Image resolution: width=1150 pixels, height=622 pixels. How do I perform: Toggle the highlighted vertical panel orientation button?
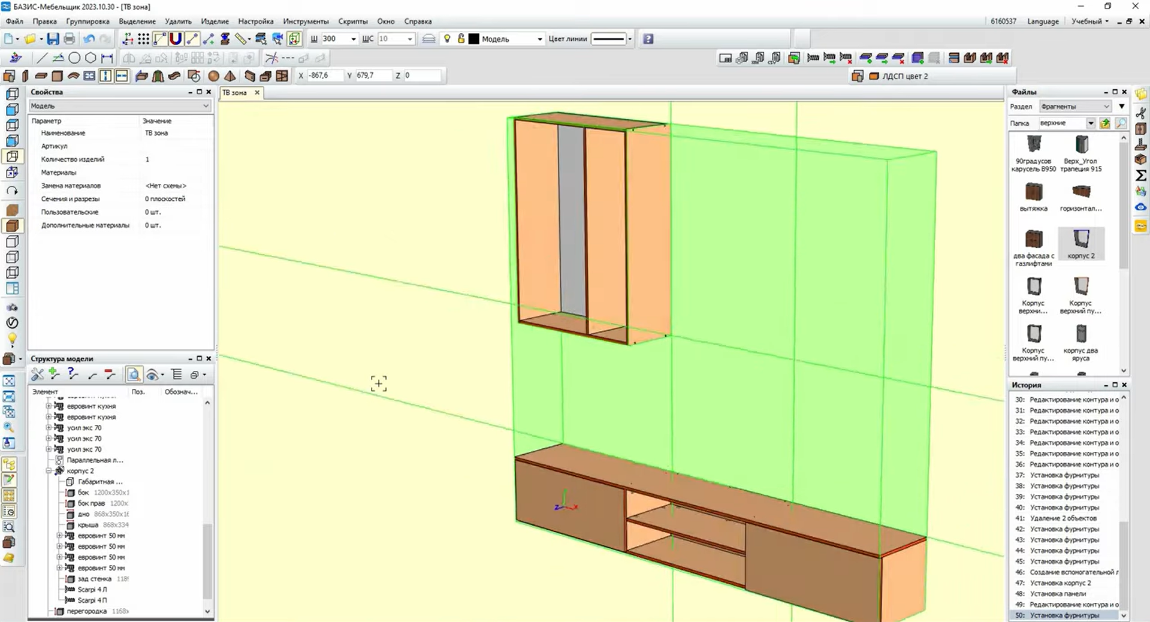(x=105, y=76)
